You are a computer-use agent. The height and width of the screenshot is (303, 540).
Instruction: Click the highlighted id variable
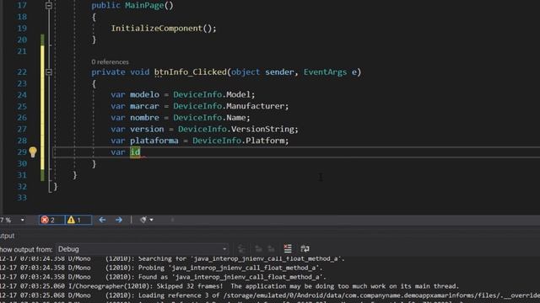click(135, 151)
